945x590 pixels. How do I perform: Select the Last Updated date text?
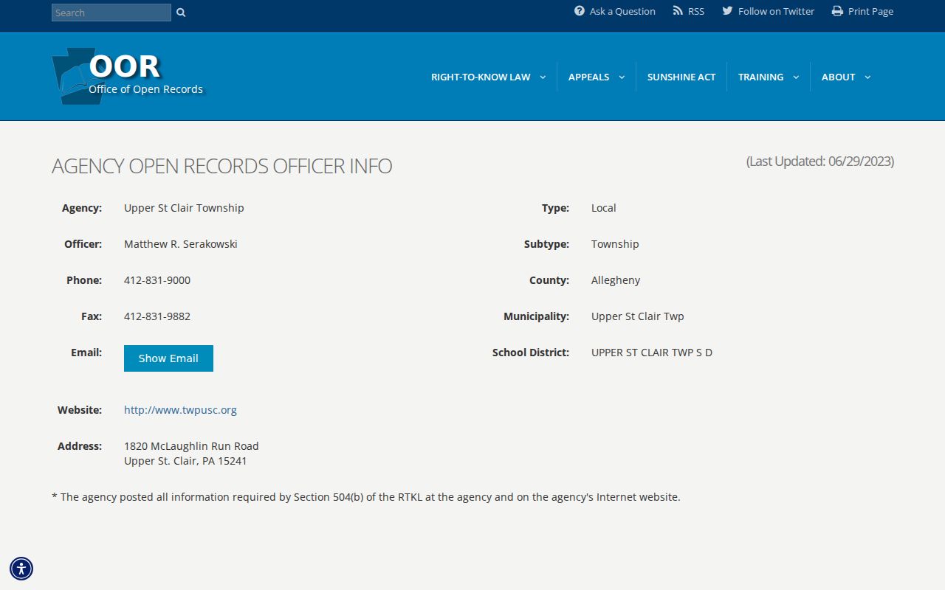click(820, 162)
